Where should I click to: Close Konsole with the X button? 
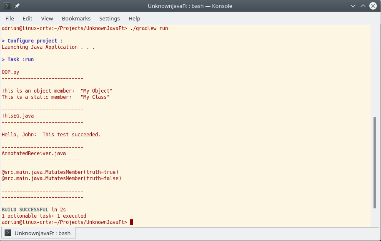tap(373, 6)
